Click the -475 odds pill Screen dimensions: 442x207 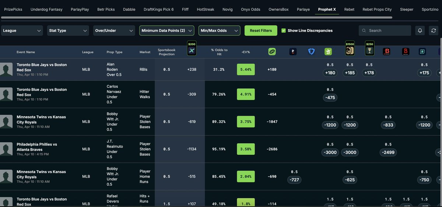[x=330, y=97]
